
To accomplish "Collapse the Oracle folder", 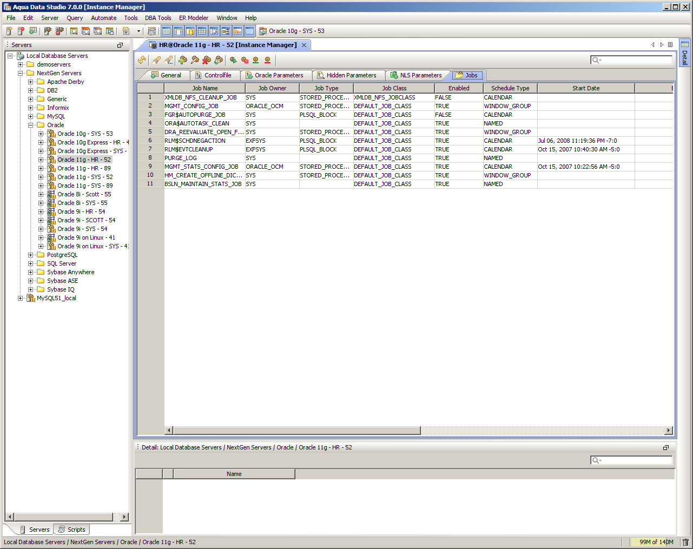I will 30,125.
